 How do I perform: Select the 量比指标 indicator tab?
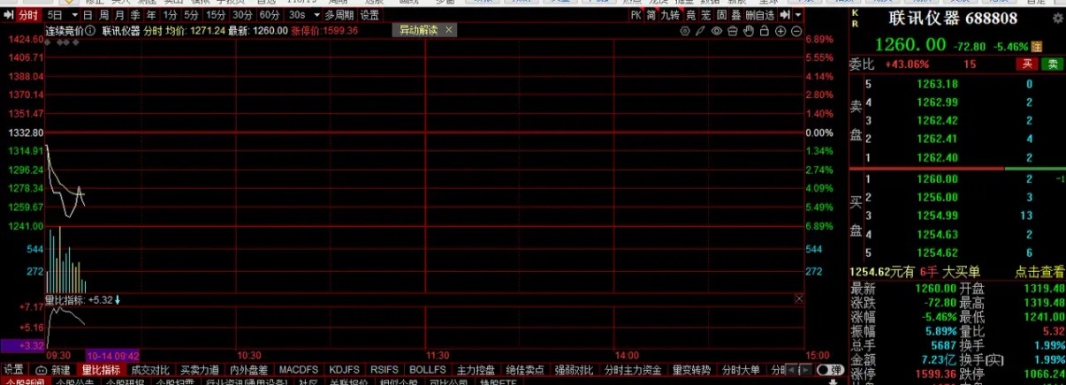point(101,369)
